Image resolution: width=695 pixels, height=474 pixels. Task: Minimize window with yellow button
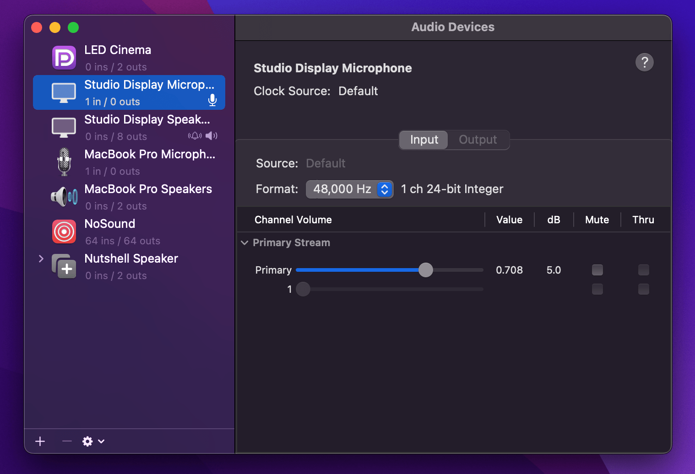coord(55,27)
